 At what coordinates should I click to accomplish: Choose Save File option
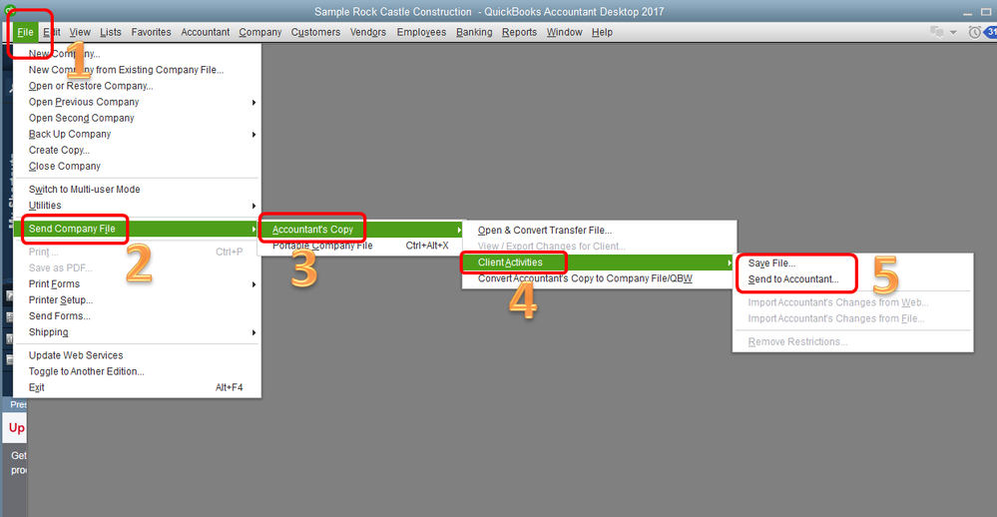point(771,263)
